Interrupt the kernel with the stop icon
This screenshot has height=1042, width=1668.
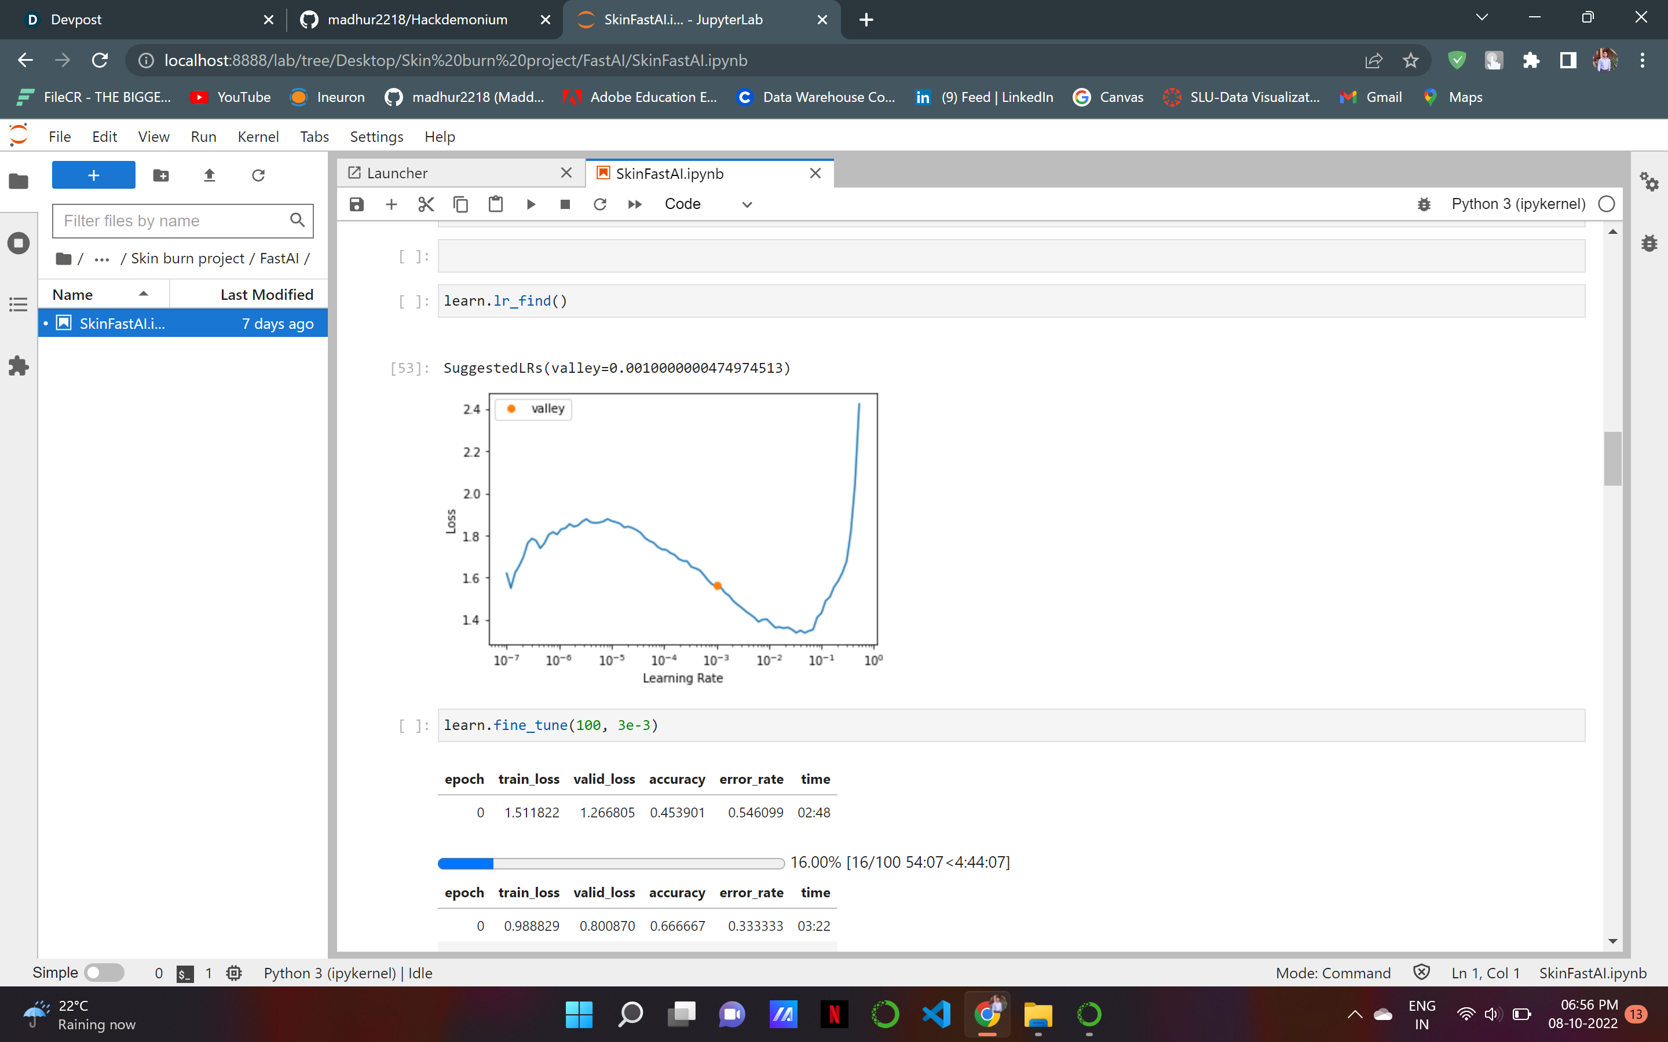click(565, 204)
